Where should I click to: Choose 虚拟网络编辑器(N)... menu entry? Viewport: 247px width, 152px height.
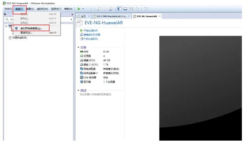tap(37, 28)
